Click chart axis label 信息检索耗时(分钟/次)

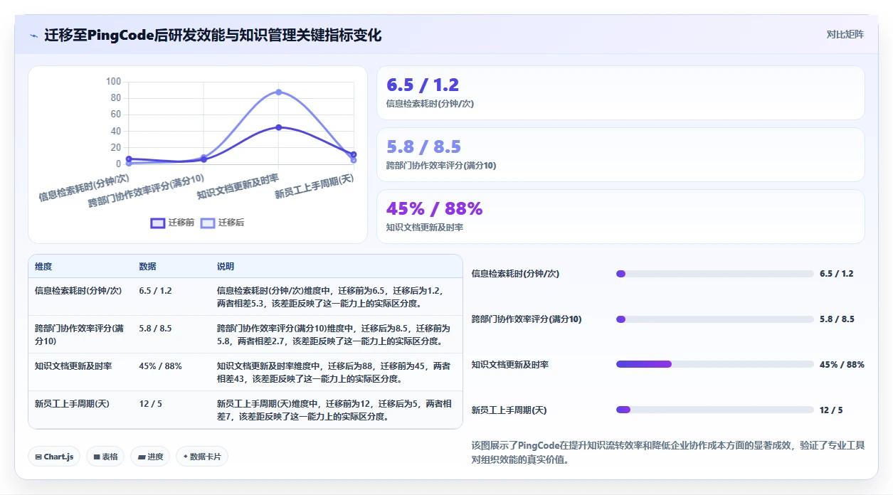click(84, 186)
